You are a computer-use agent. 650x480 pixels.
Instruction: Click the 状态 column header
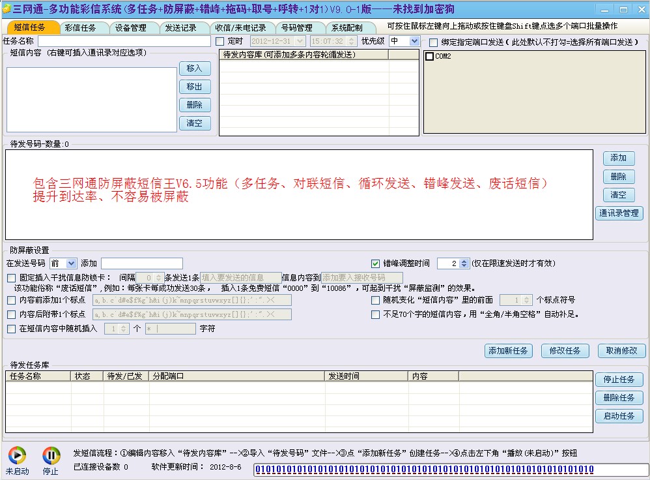click(x=87, y=376)
